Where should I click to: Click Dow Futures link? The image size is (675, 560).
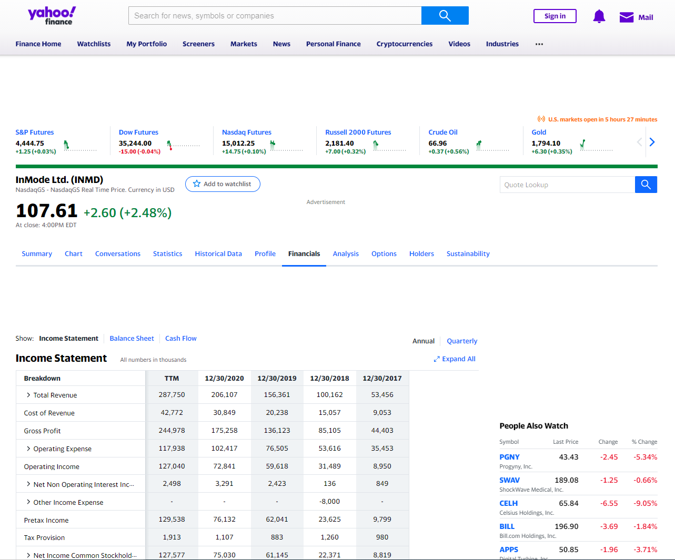138,133
